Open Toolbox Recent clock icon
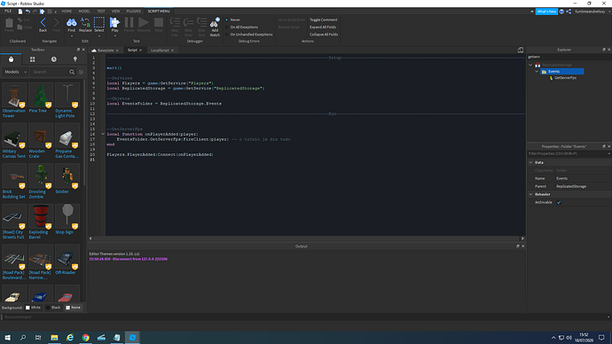 tap(54, 59)
